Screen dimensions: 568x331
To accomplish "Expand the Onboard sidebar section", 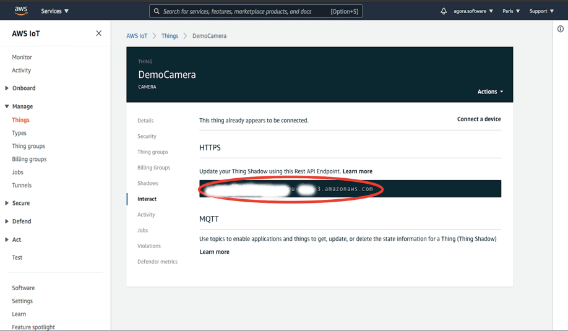I will point(20,88).
